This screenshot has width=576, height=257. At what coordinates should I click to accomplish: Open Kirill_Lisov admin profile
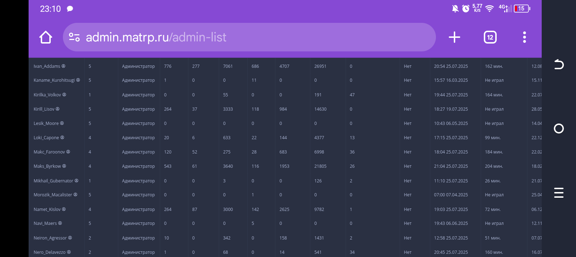tap(44, 109)
